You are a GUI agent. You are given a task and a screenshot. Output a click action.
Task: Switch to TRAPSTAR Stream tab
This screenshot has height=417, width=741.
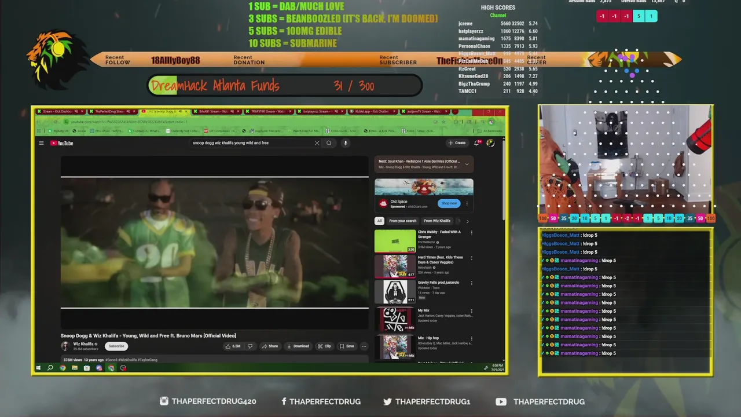pyautogui.click(x=268, y=111)
